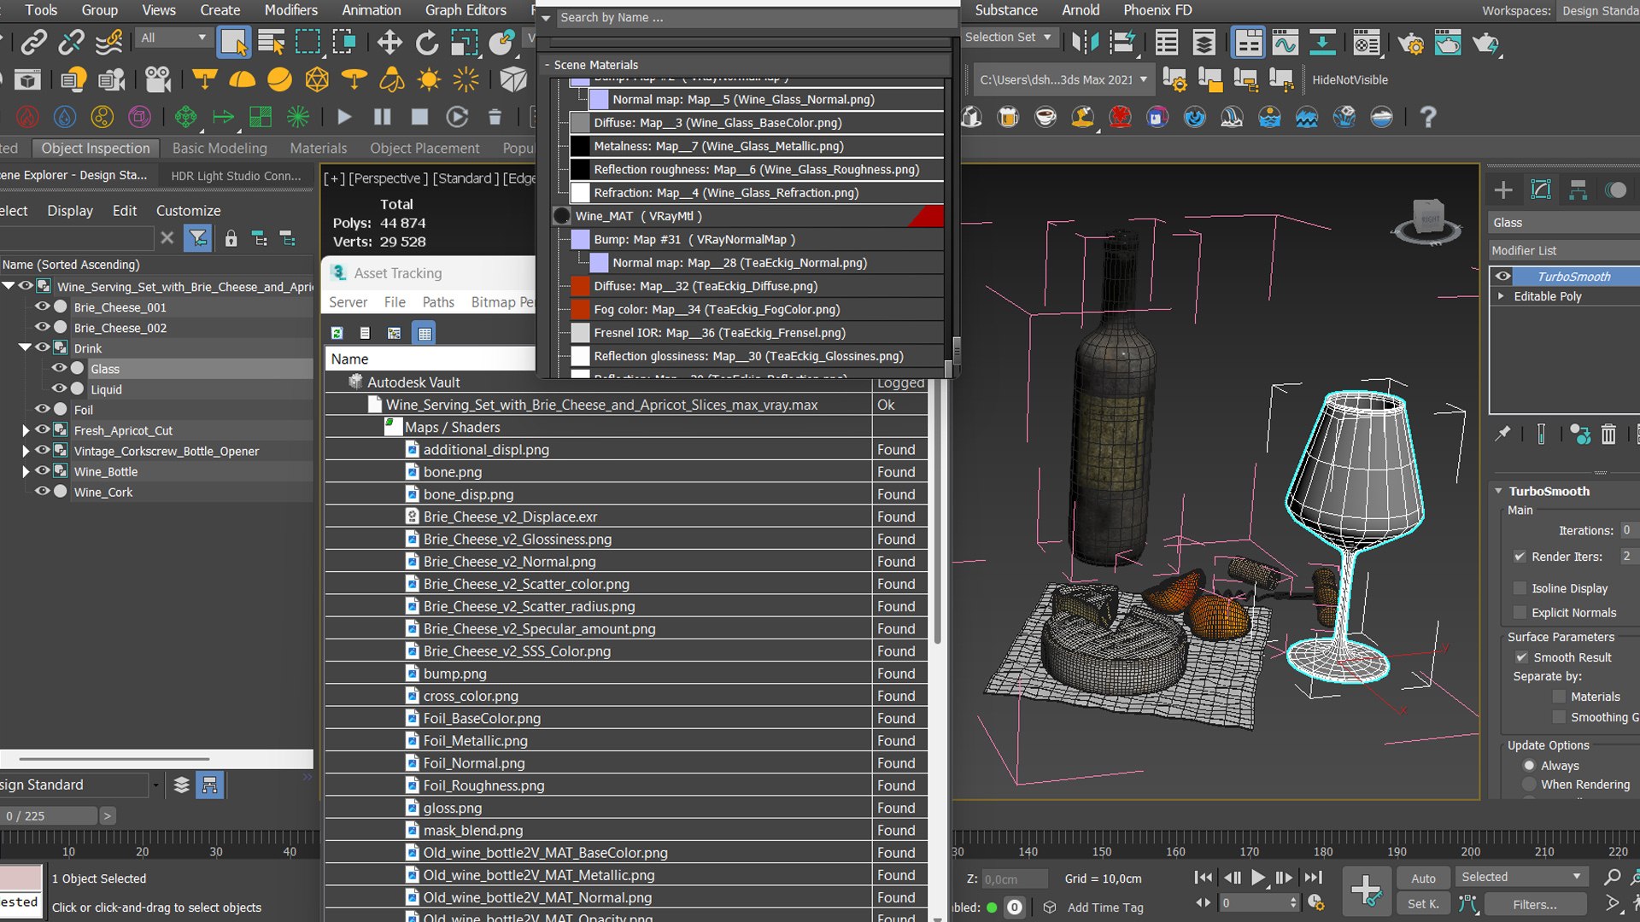Enable the Explicit Normals checkbox
Screen dimensions: 1640x922
point(1520,613)
